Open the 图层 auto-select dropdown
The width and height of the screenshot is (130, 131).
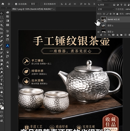click(34, 4)
